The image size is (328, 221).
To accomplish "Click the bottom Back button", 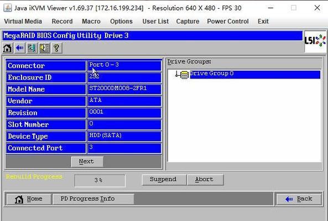I will pos(299,199).
